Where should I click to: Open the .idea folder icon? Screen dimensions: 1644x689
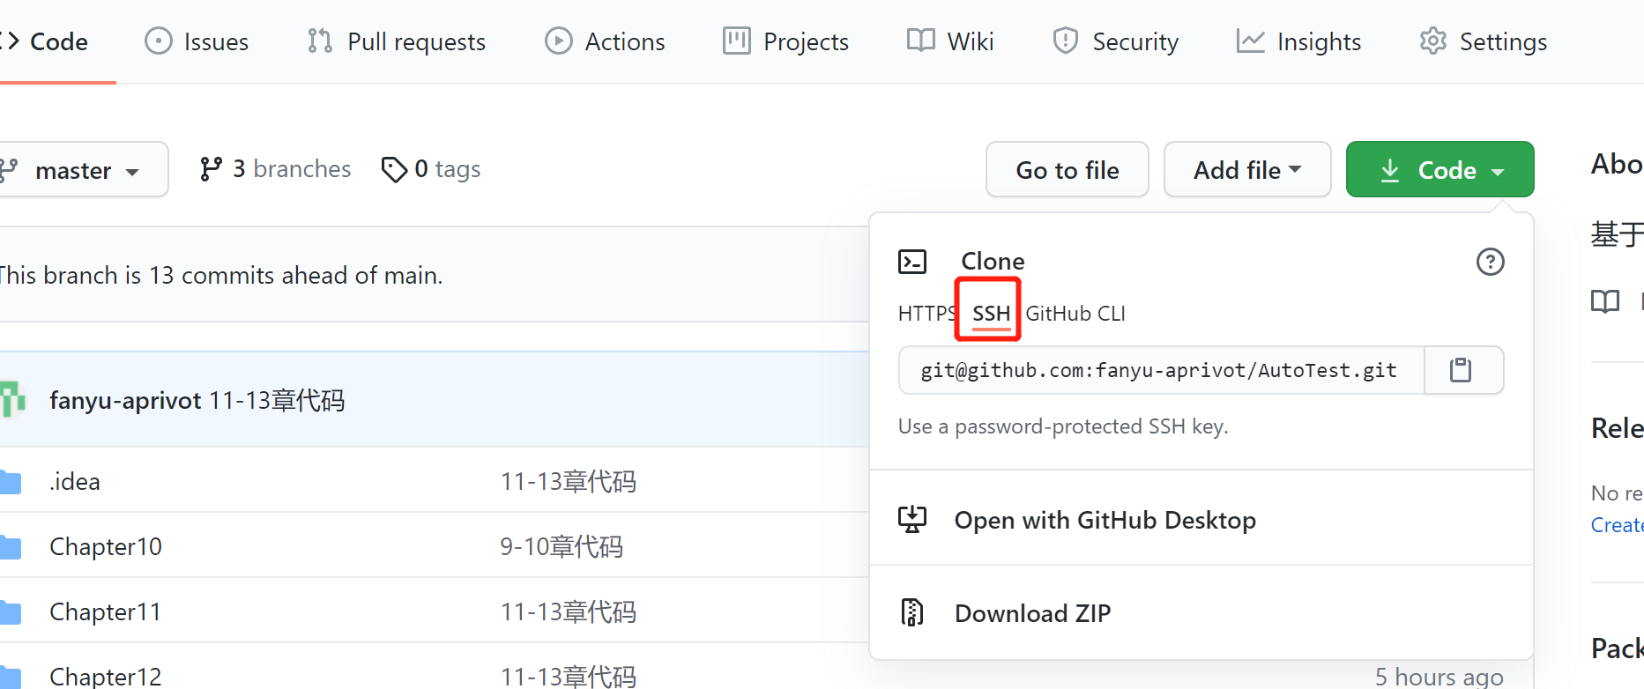(x=11, y=481)
